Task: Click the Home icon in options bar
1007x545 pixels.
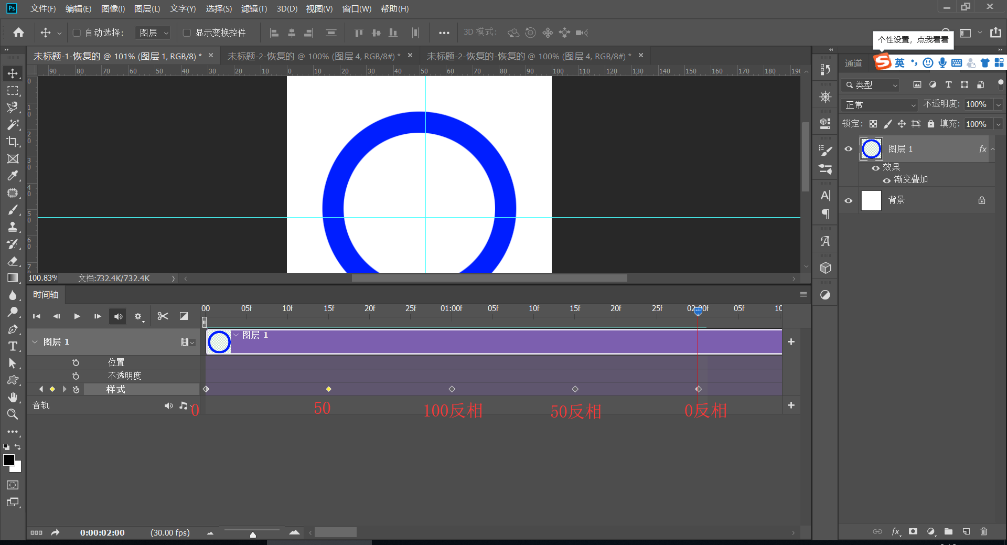Action: tap(19, 33)
